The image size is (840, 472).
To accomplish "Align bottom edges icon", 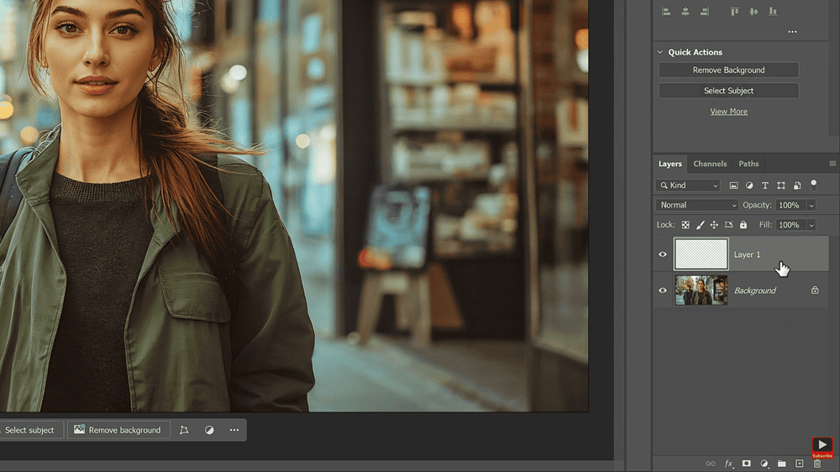I will click(x=773, y=11).
